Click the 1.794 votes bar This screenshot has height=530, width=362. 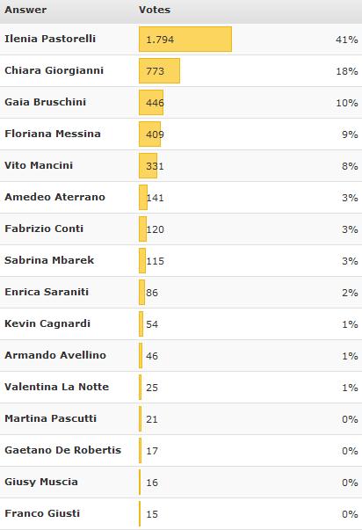tap(185, 40)
